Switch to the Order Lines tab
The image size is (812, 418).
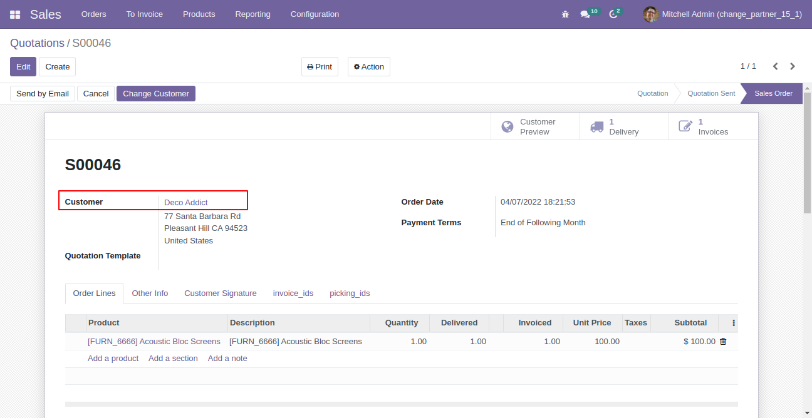94,293
